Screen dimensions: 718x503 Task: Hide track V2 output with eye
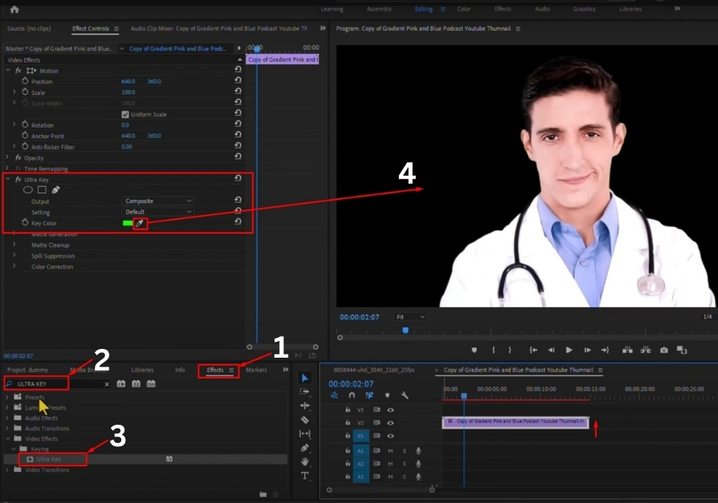[391, 423]
